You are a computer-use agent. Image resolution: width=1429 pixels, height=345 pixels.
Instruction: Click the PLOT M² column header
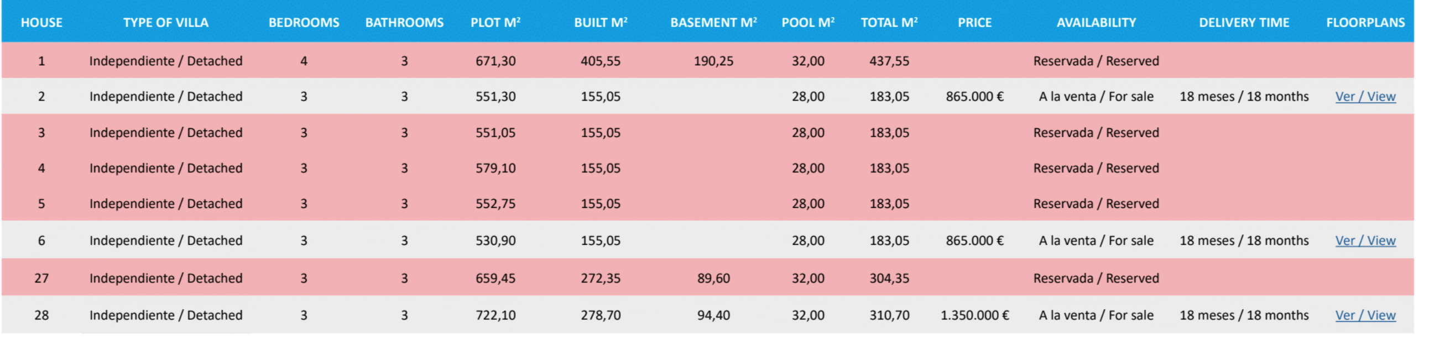[x=496, y=23]
